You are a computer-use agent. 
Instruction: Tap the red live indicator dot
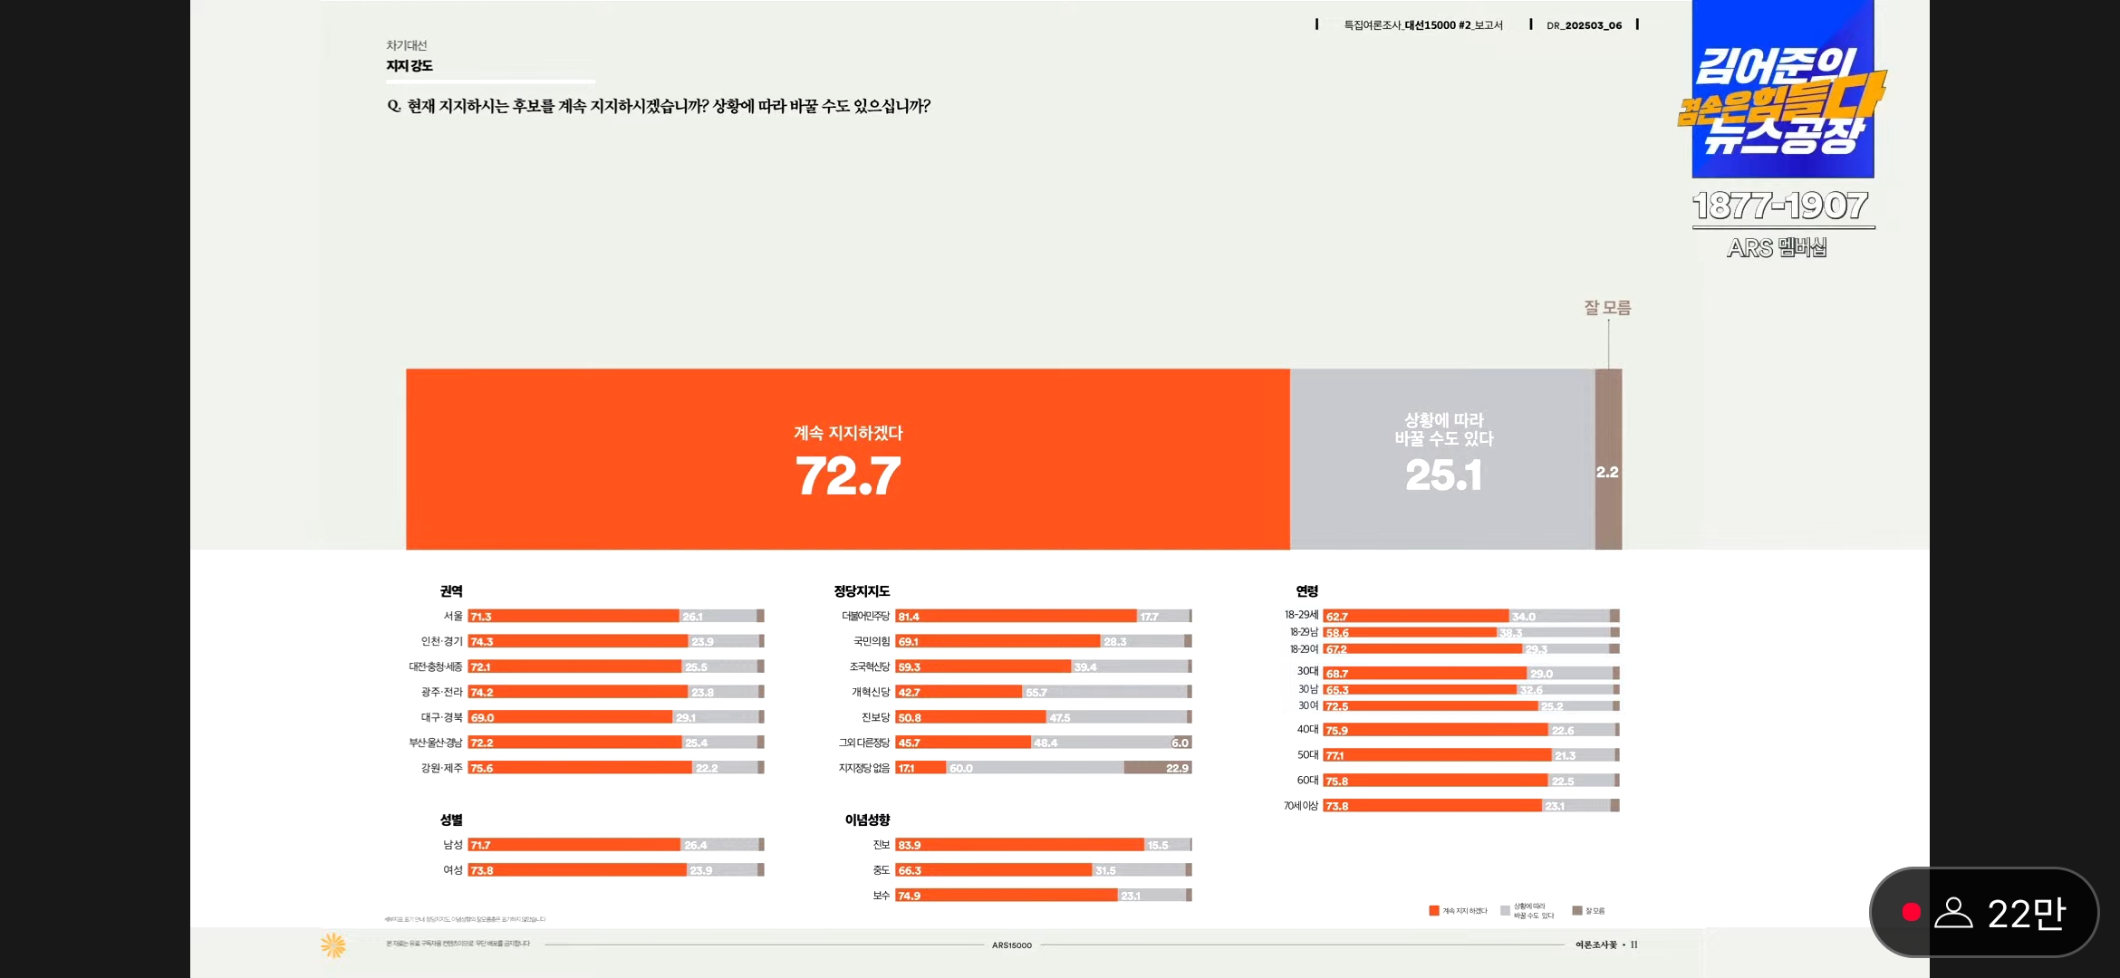point(1911,912)
